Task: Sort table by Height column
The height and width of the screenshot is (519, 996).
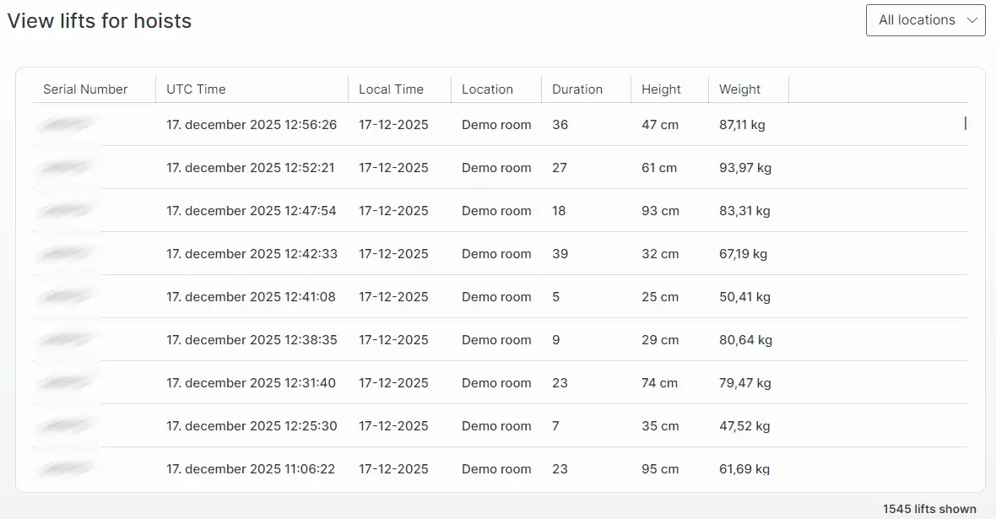Action: coord(661,89)
